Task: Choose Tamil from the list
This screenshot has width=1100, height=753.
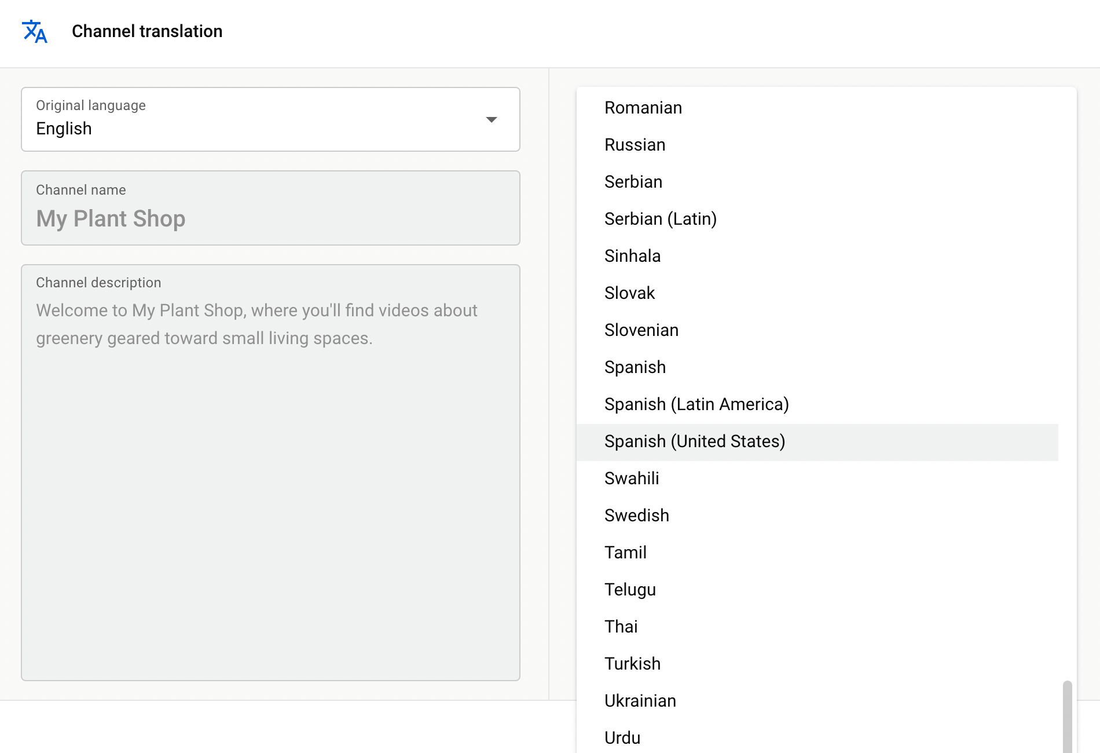Action: point(817,553)
